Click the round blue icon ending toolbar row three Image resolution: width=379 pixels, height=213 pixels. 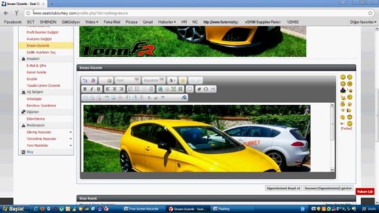184,98
